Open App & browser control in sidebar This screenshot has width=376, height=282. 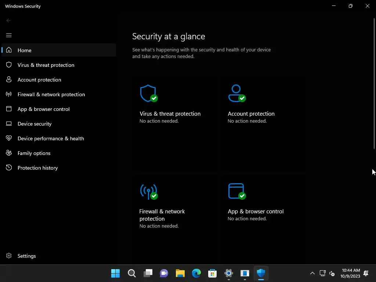click(59, 109)
